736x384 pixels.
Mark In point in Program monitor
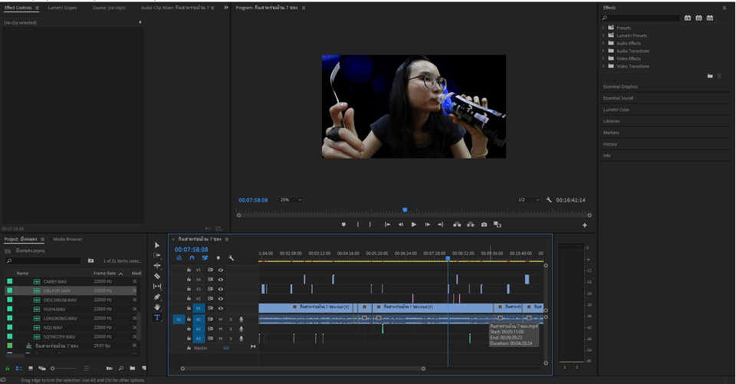[x=358, y=225]
